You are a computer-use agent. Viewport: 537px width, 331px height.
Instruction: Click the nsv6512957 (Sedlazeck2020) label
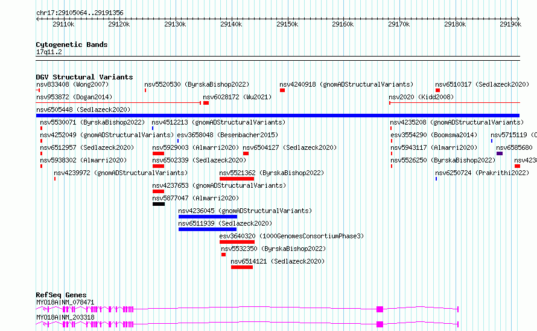[x=87, y=147]
